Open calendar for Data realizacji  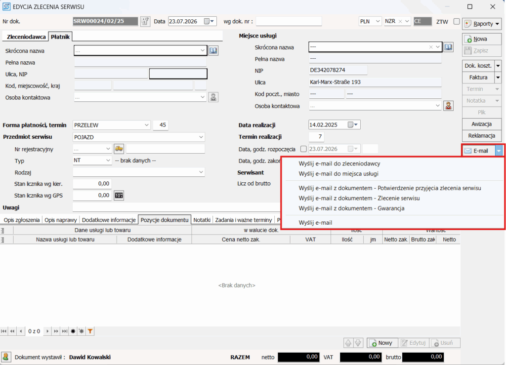point(353,125)
